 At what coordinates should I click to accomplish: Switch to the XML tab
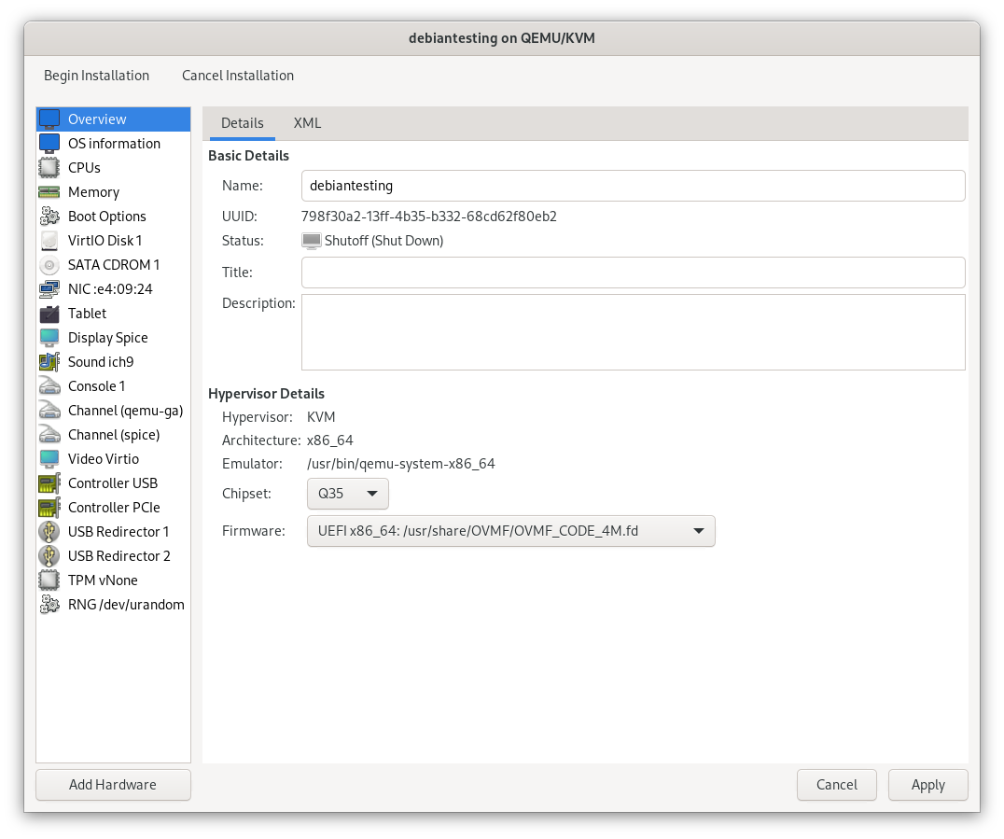tap(307, 123)
